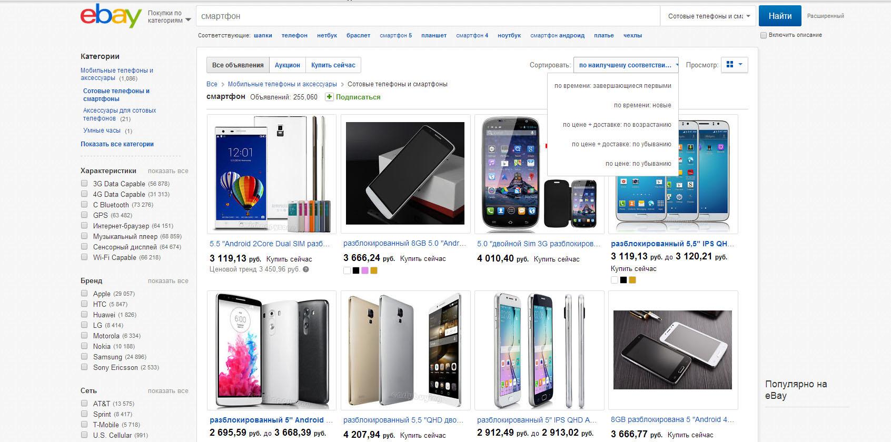The image size is (891, 442).
Task: Choose sort by time: newly listed
Action: 642,105
